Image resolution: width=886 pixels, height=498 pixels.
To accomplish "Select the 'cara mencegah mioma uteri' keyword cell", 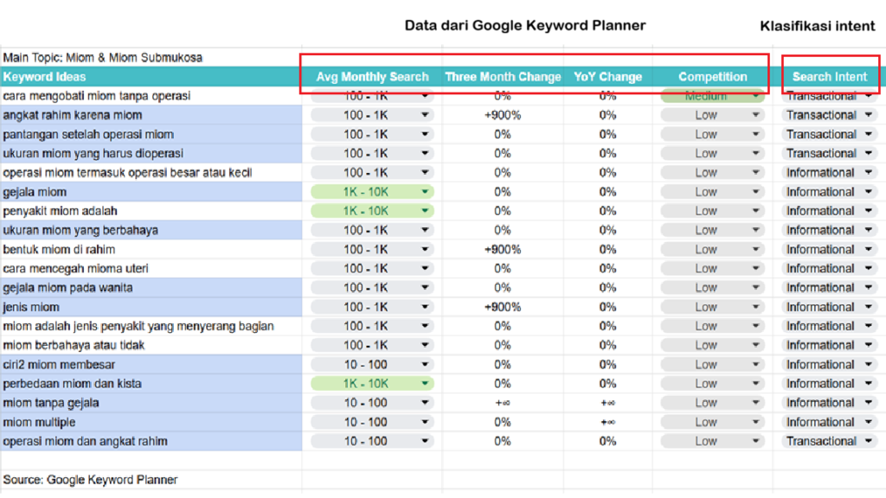I will point(151,269).
